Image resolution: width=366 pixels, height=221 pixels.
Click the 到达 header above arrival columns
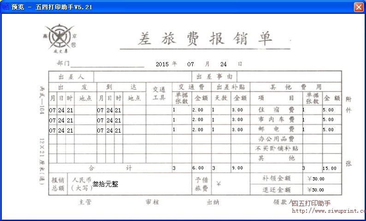coord(121,87)
